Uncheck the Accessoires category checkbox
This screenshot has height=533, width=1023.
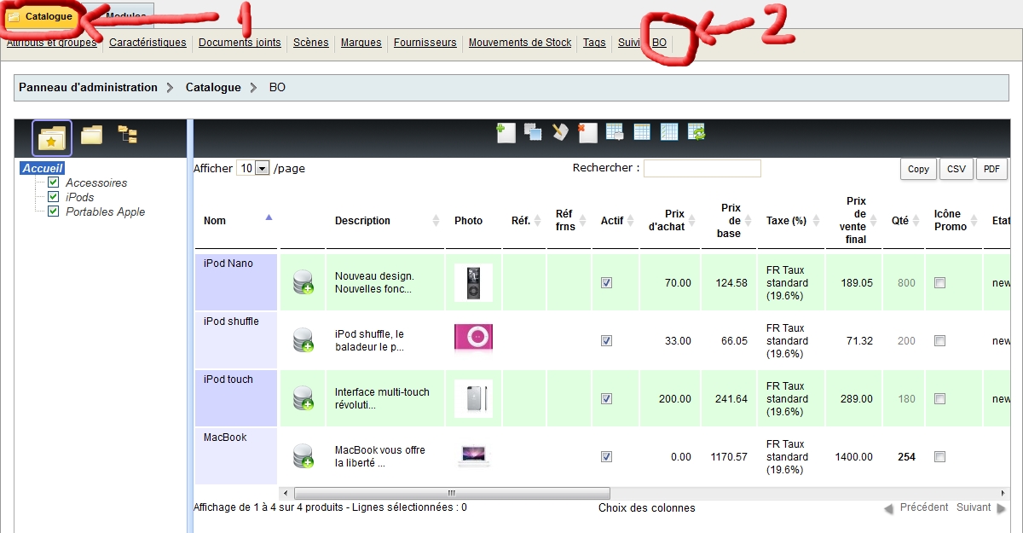click(54, 182)
